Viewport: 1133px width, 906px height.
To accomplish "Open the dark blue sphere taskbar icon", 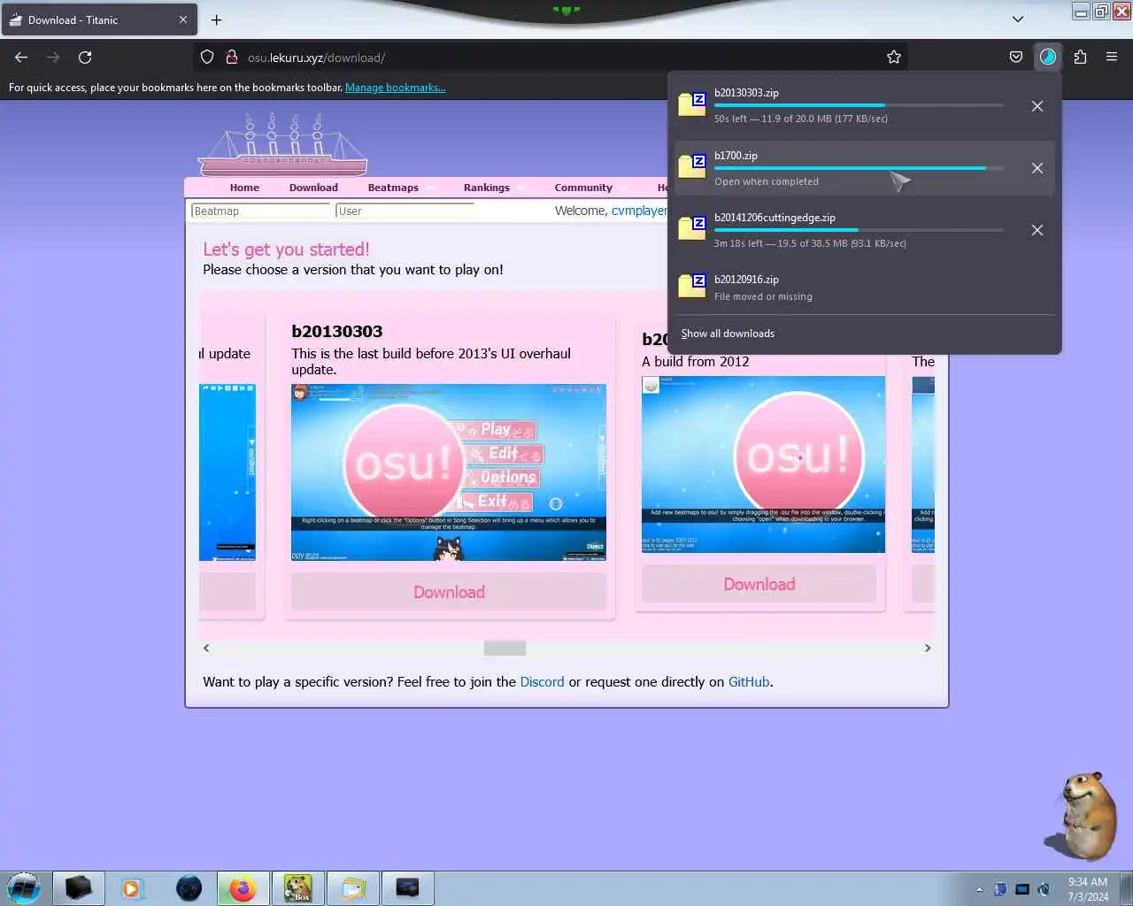I will (x=189, y=888).
